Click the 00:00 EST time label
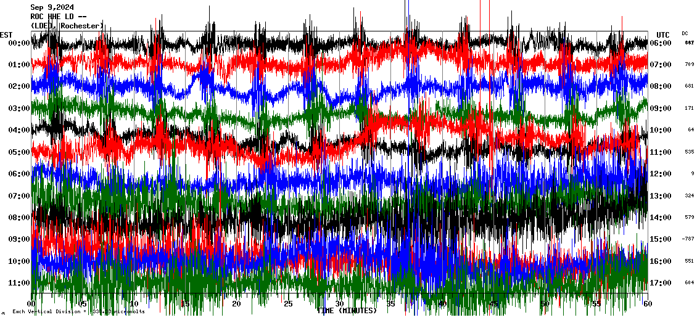 click(x=15, y=43)
